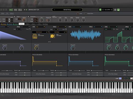Click the green square icon left of BPM
Viewport: 133px width, 99px height.
(100, 10)
